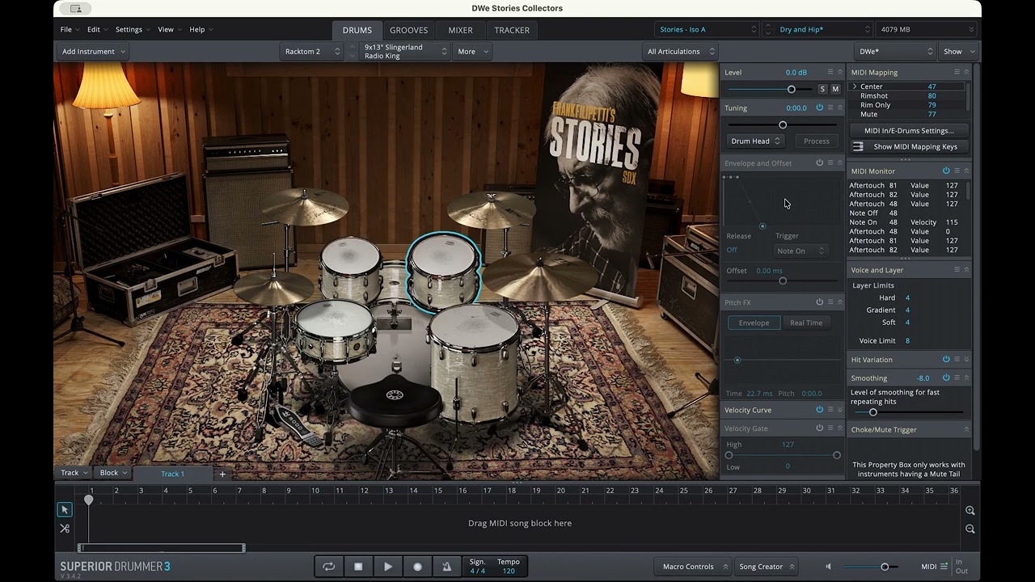Select the arrow pointer tool on the track
This screenshot has width=1035, height=582.
click(65, 509)
